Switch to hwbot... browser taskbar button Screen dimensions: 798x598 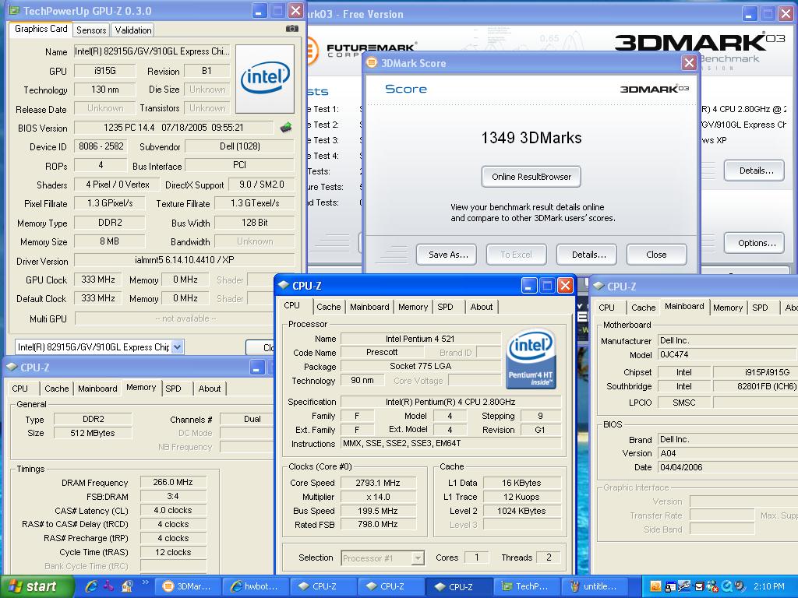[256, 586]
